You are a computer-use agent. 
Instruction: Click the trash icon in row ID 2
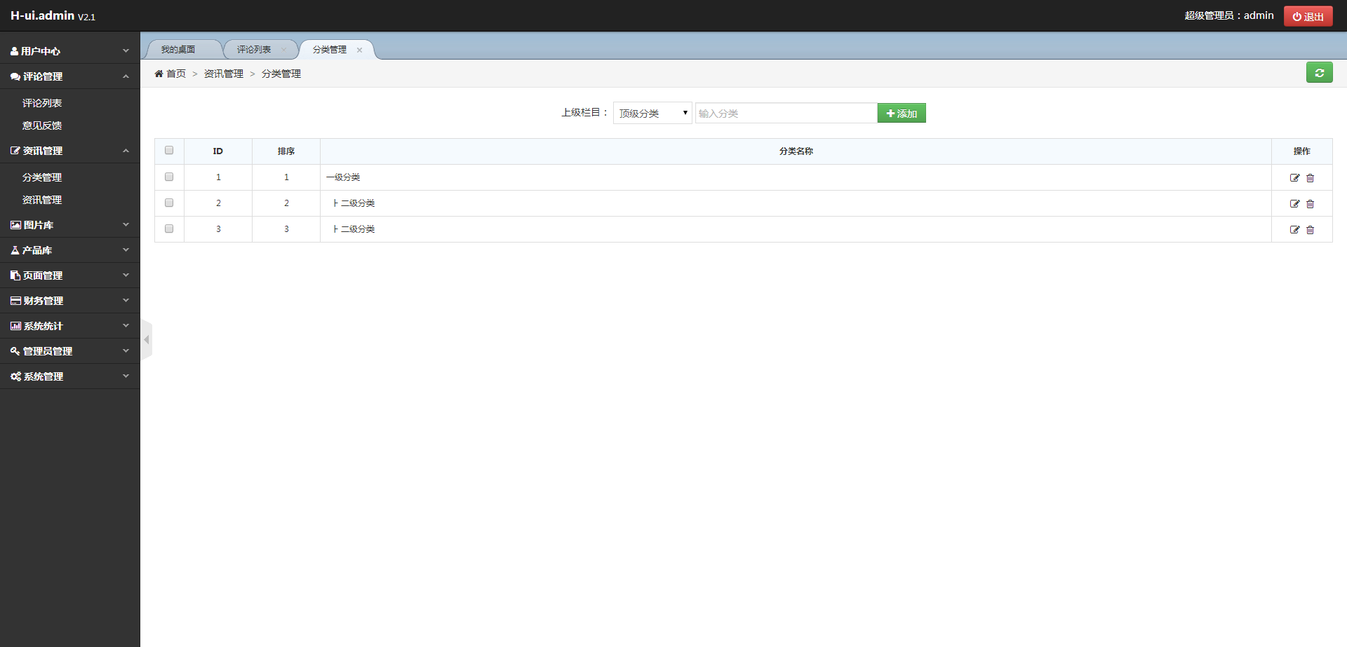[x=1310, y=204]
